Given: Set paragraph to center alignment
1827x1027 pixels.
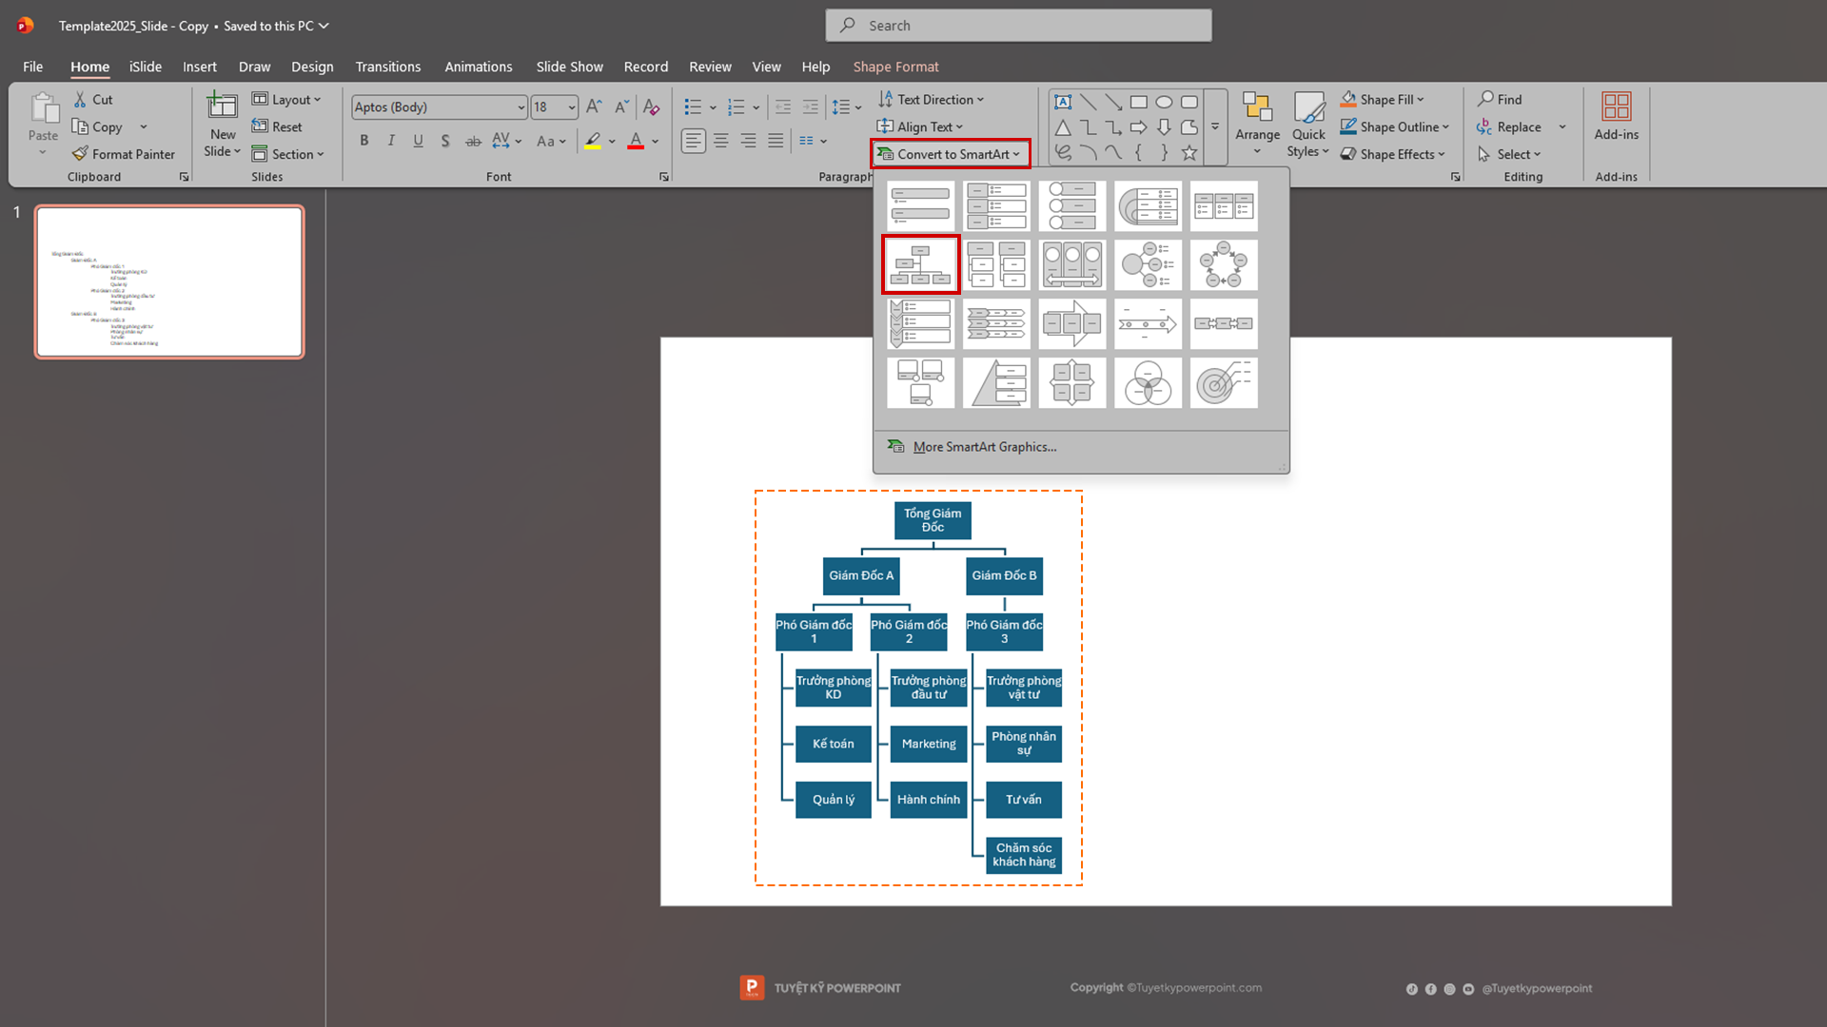Looking at the screenshot, I should click(x=721, y=141).
